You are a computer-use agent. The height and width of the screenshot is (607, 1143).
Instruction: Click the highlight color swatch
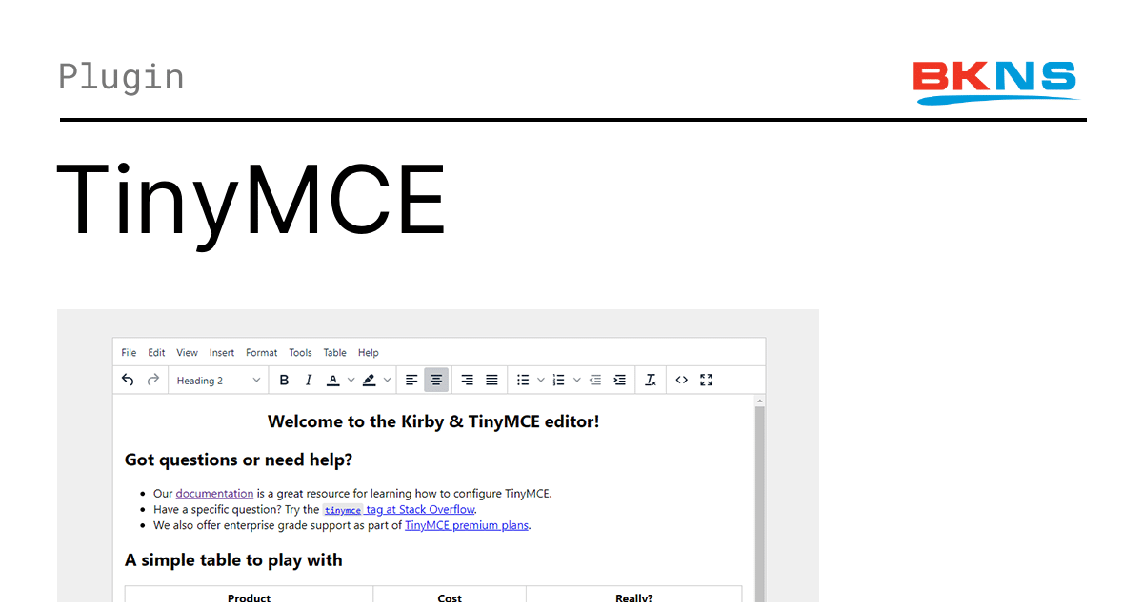[368, 380]
